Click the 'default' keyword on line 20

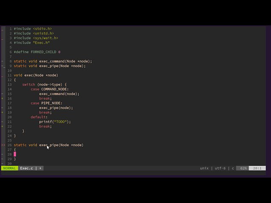(38, 117)
